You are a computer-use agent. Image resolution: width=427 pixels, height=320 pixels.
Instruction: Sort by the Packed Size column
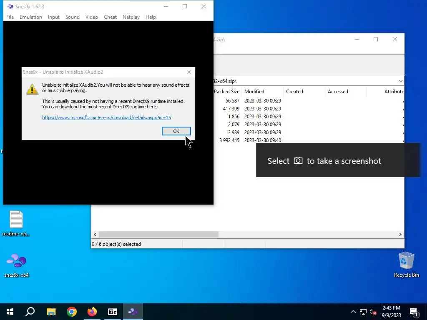(x=226, y=92)
